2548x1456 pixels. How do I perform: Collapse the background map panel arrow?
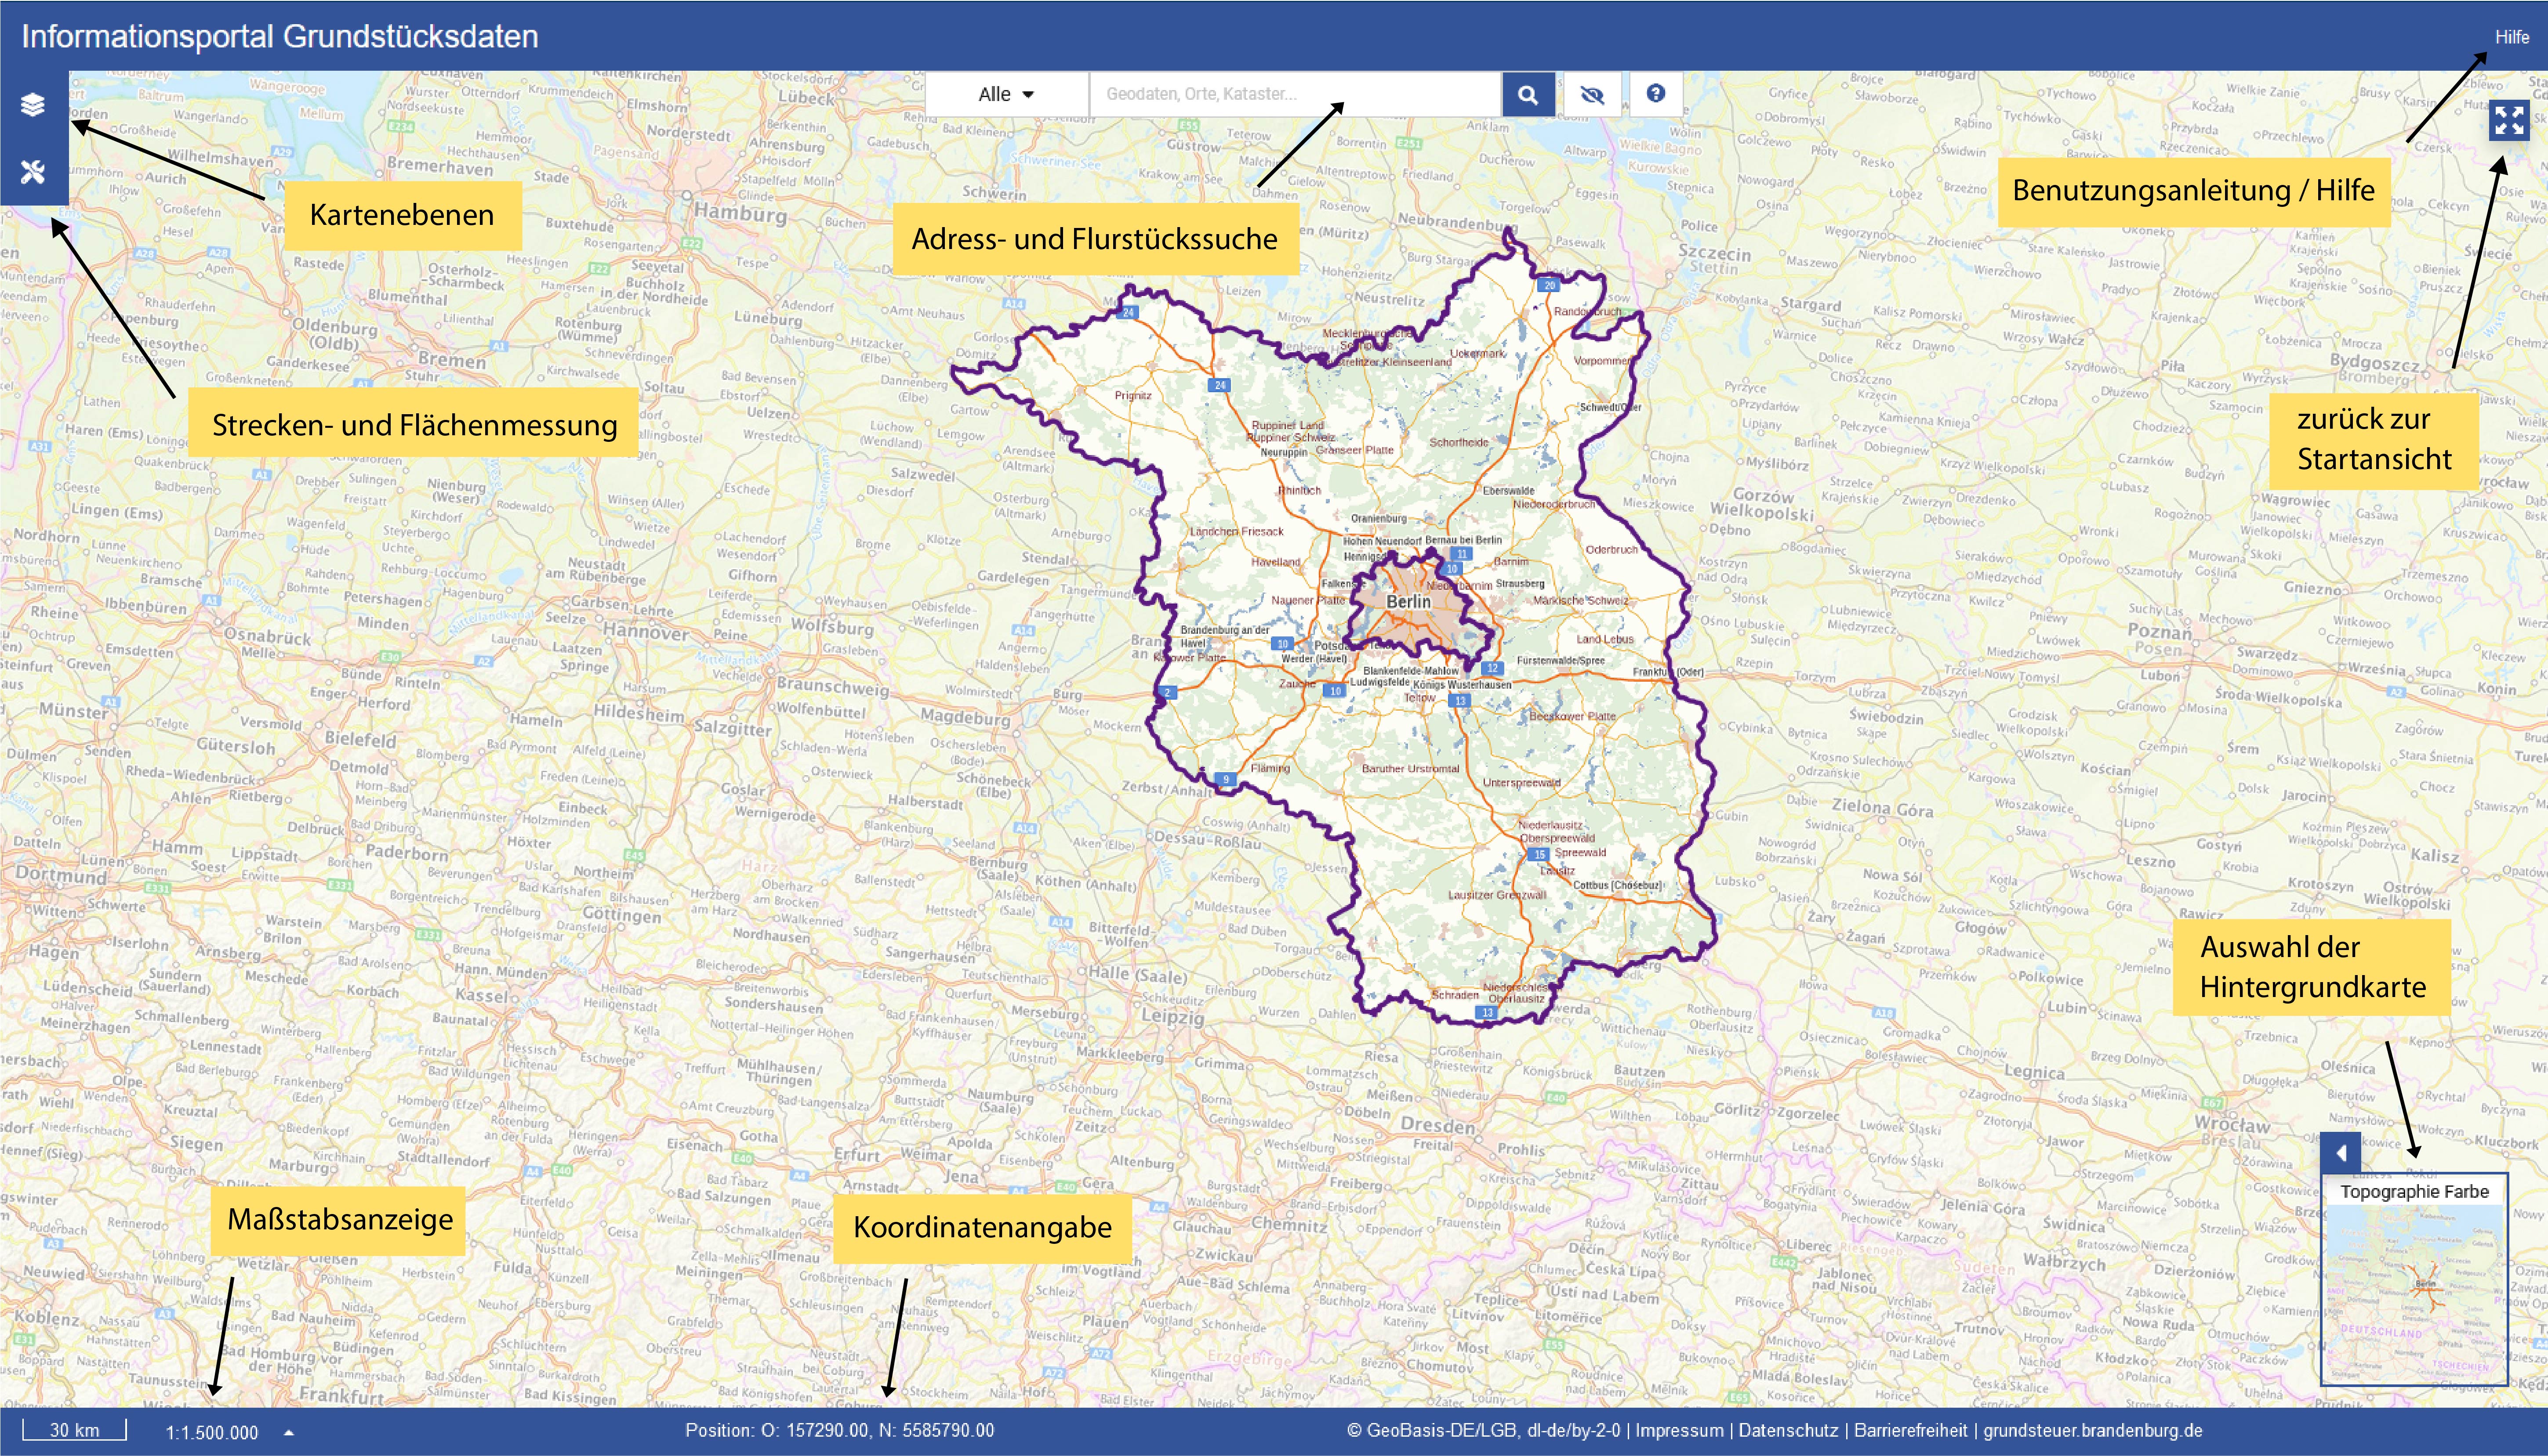pos(2341,1153)
